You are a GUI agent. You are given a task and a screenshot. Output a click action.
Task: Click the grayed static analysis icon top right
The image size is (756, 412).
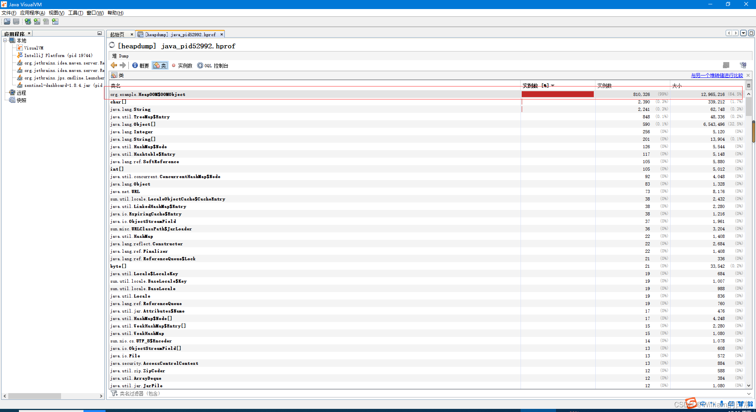[x=726, y=65]
